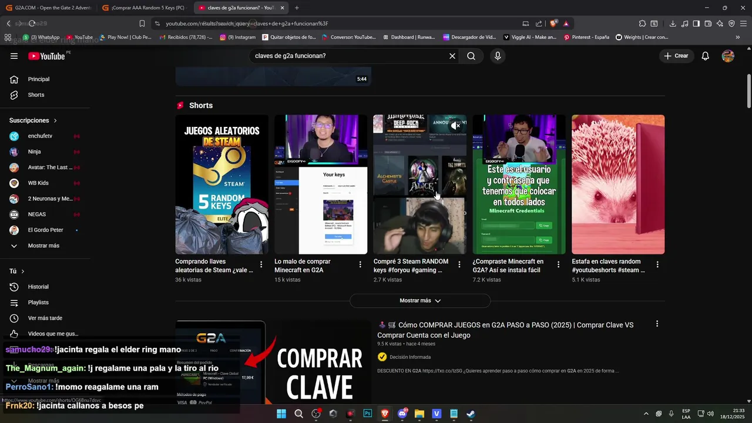The width and height of the screenshot is (752, 423).
Task: Switch to the G2A.COM browser tab
Action: (49, 8)
